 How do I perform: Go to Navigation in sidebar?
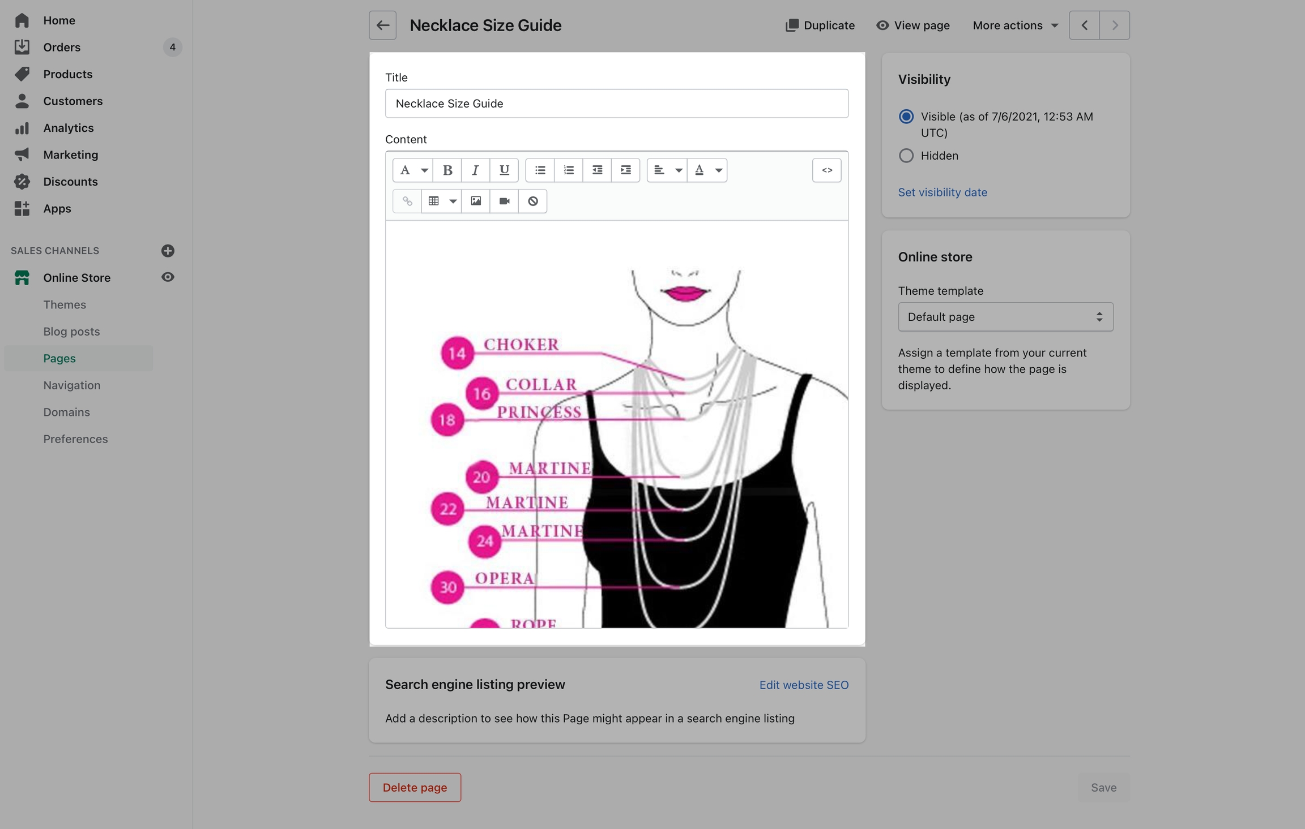tap(72, 385)
